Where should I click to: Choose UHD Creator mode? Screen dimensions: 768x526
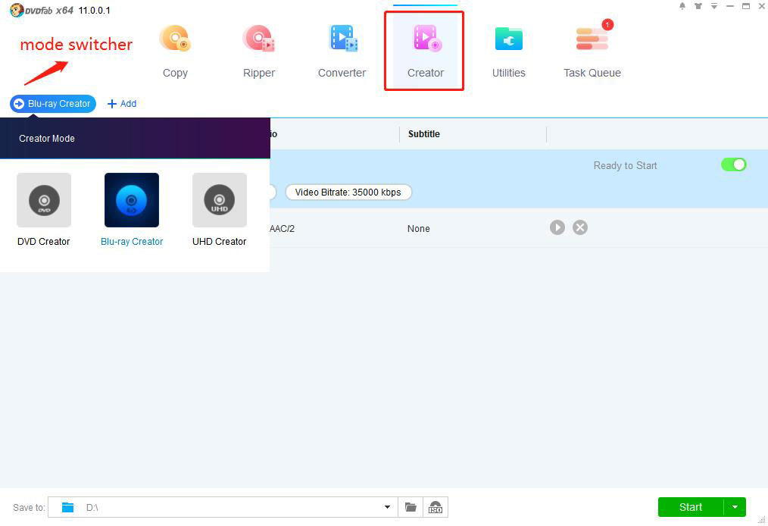(220, 210)
